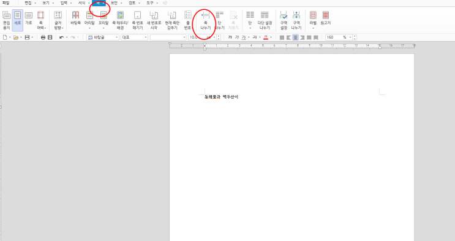
Task: Click the print preview icon
Action: pyautogui.click(x=50, y=37)
